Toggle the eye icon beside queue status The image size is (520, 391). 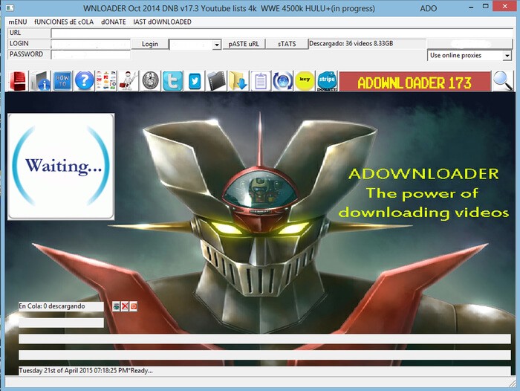[x=116, y=306]
